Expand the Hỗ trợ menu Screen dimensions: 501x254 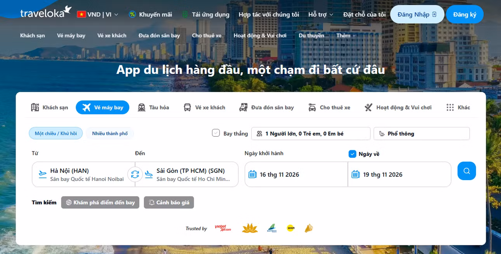click(x=321, y=14)
